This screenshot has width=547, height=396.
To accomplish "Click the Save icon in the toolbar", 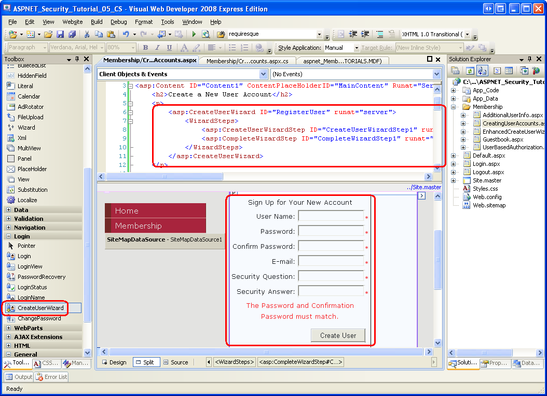I will 60,34.
